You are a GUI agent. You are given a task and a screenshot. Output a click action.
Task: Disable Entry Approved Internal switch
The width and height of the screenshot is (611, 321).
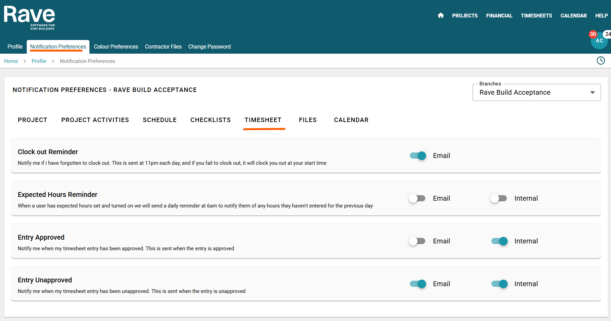[500, 241]
